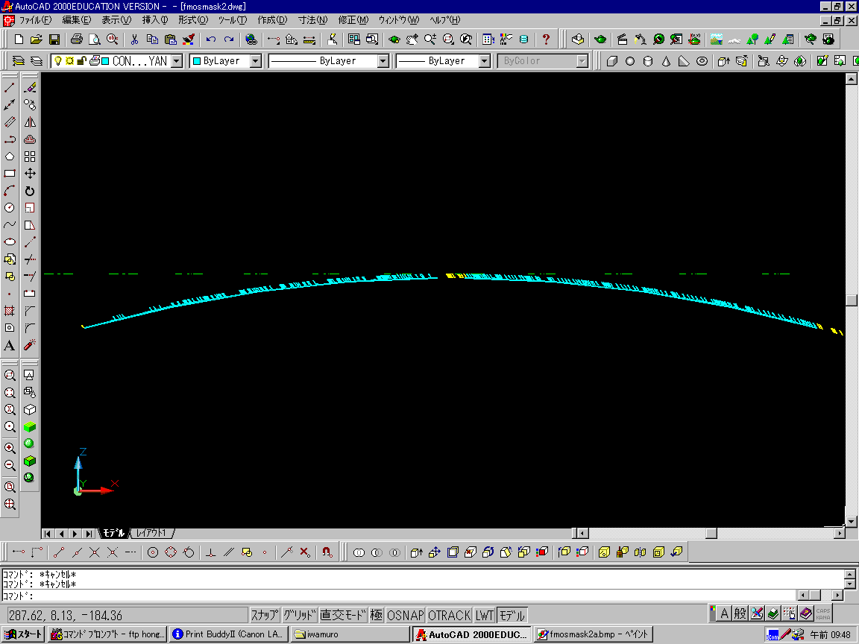Open the layer dropdown showing CON...YAN
The height and width of the screenshot is (644, 859).
(x=177, y=61)
